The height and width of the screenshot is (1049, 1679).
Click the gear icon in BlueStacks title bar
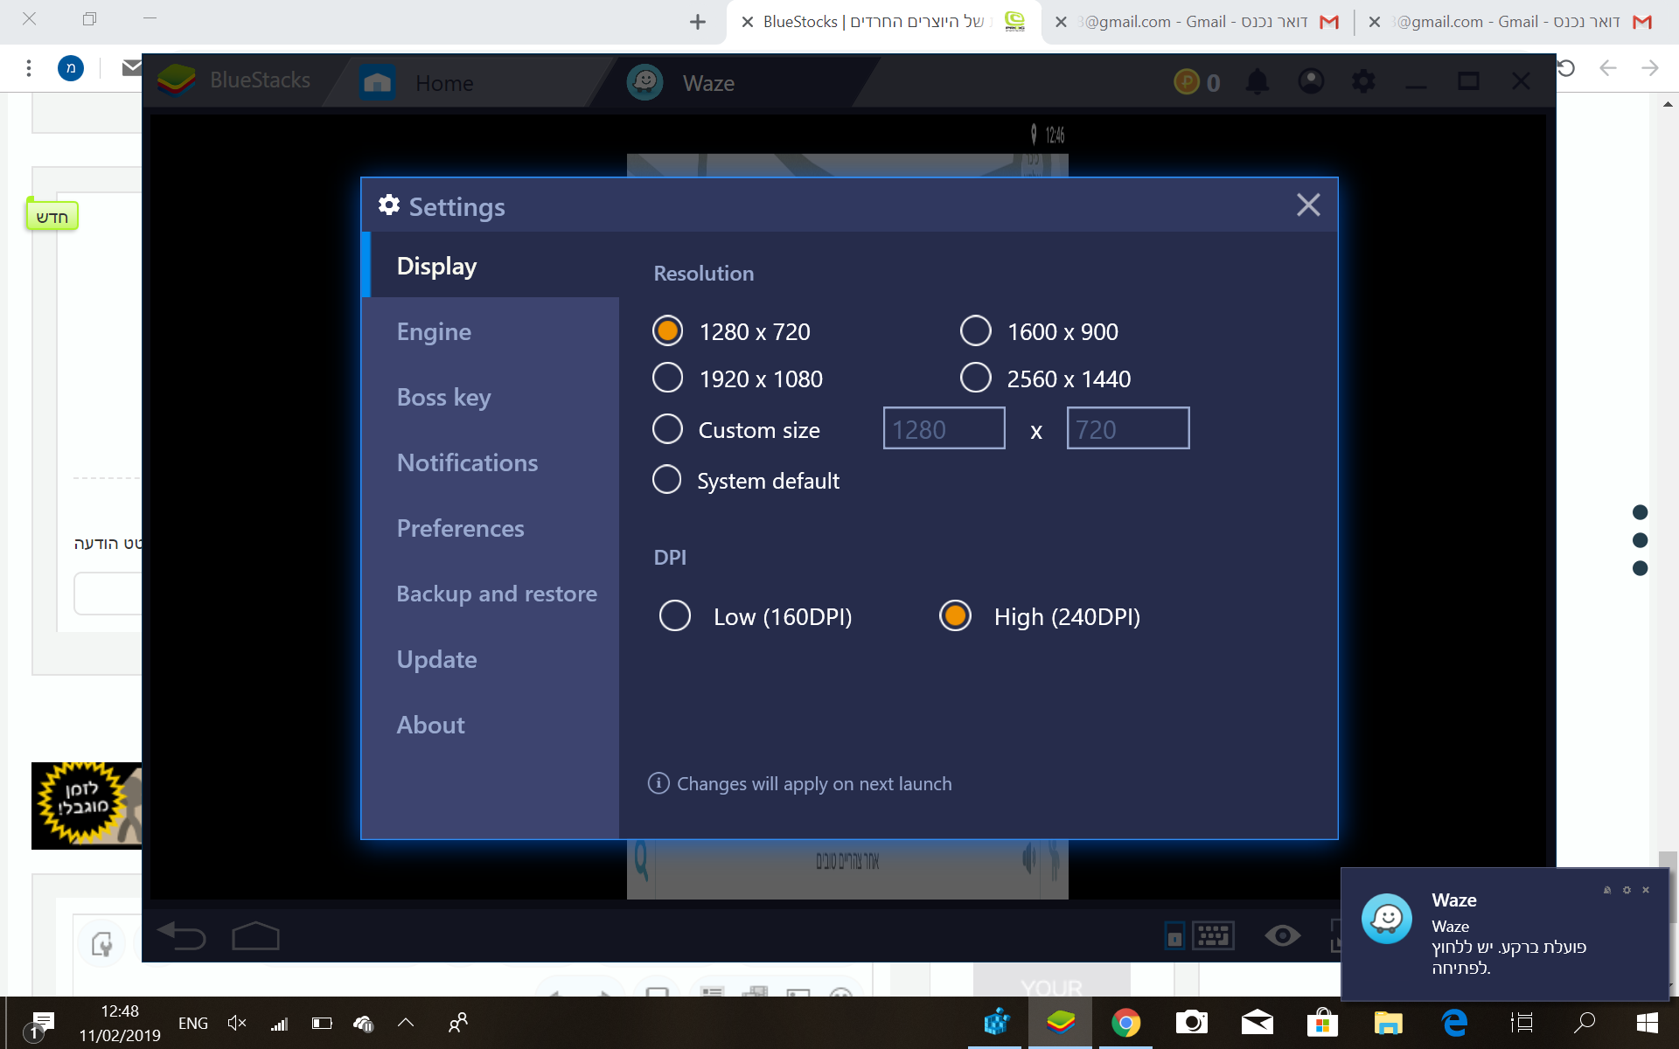[1363, 81]
